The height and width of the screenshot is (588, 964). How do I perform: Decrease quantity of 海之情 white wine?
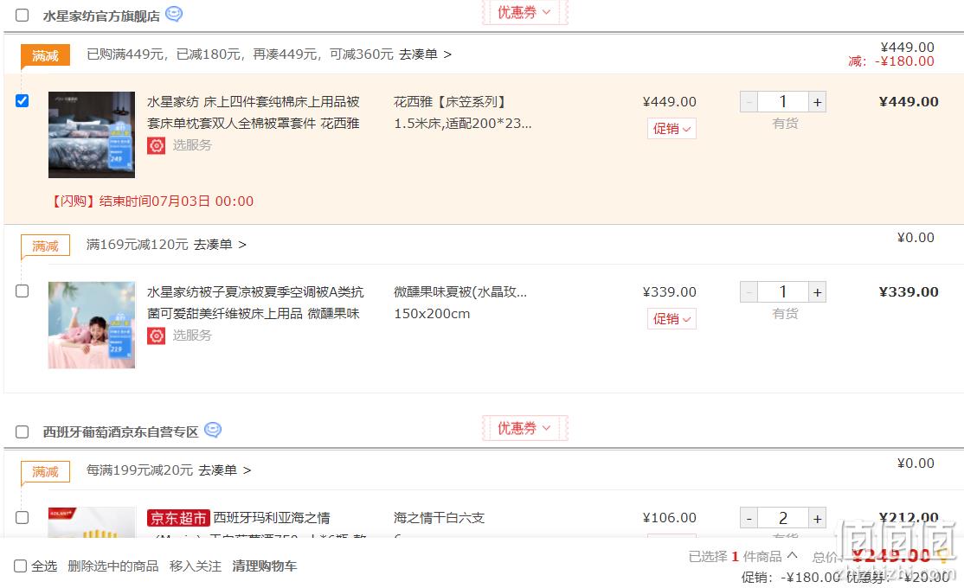749,518
